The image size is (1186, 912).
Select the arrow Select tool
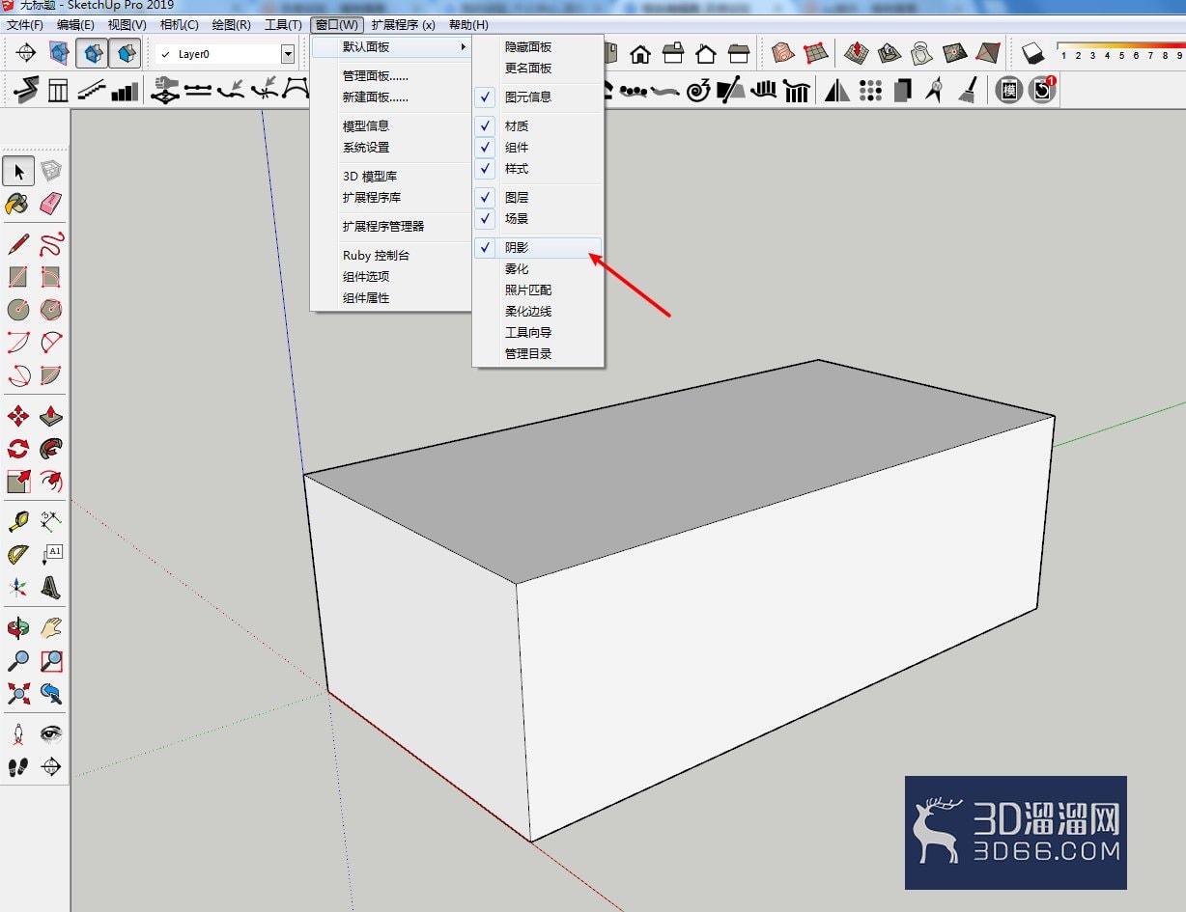pyautogui.click(x=18, y=172)
